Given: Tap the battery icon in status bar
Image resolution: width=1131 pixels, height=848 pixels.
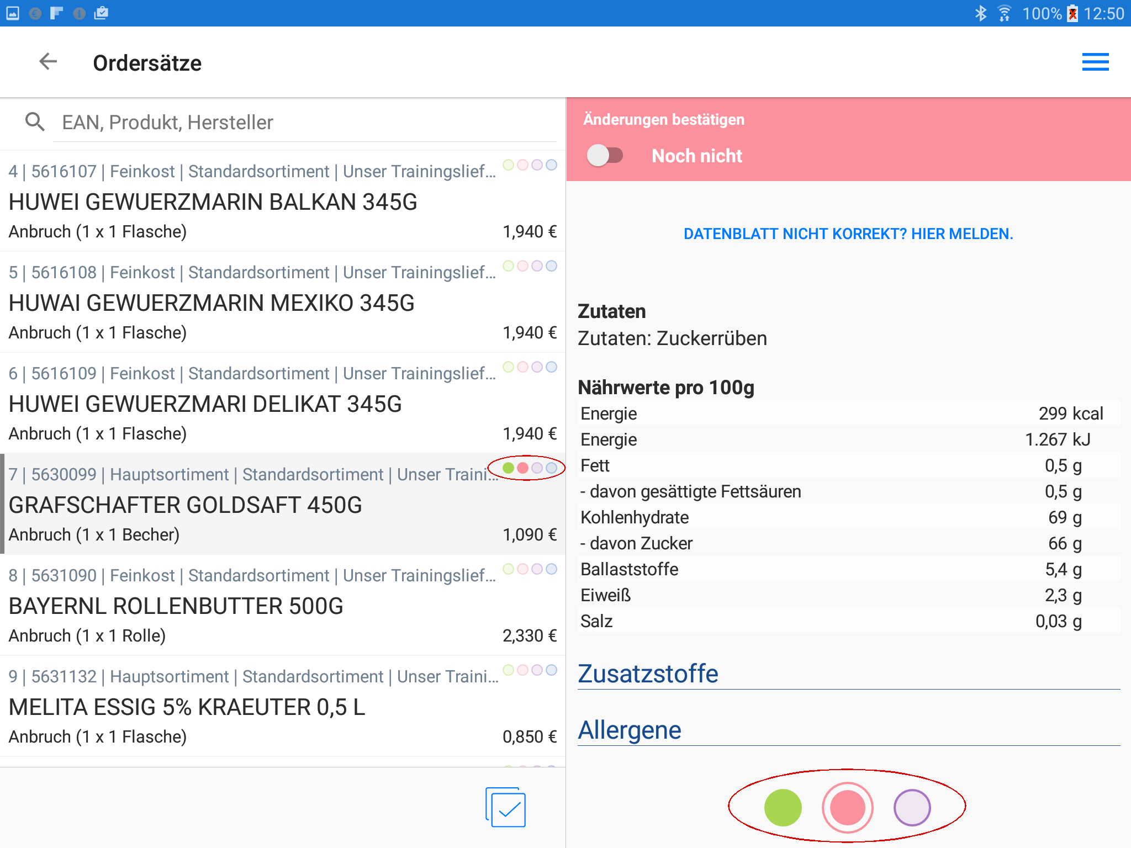Looking at the screenshot, I should point(1072,13).
